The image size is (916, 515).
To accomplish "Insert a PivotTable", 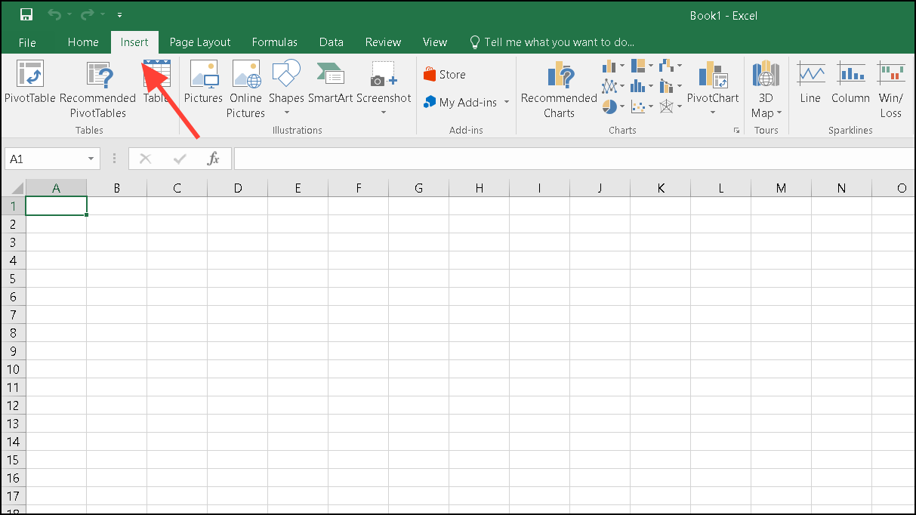I will coord(30,85).
